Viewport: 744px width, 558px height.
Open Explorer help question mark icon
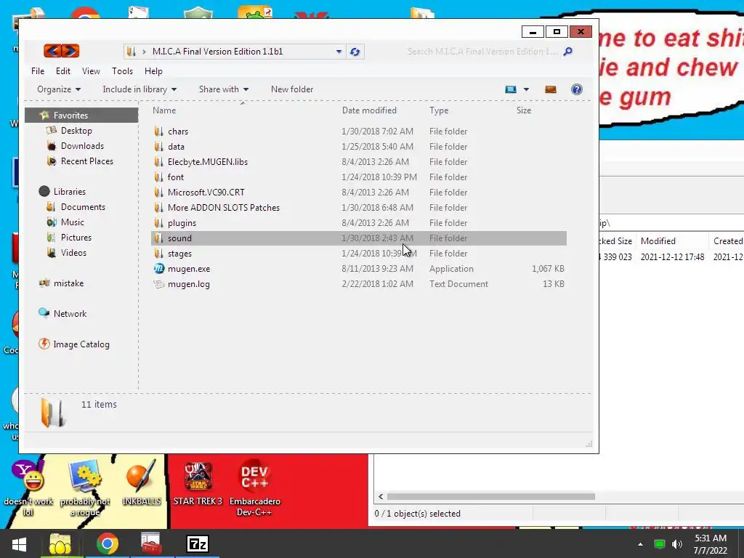pos(576,89)
